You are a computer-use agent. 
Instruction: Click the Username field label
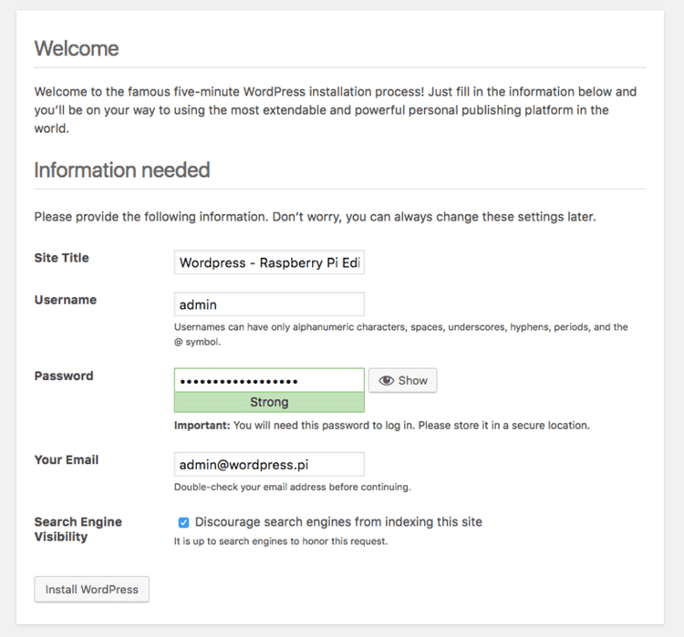tap(65, 300)
